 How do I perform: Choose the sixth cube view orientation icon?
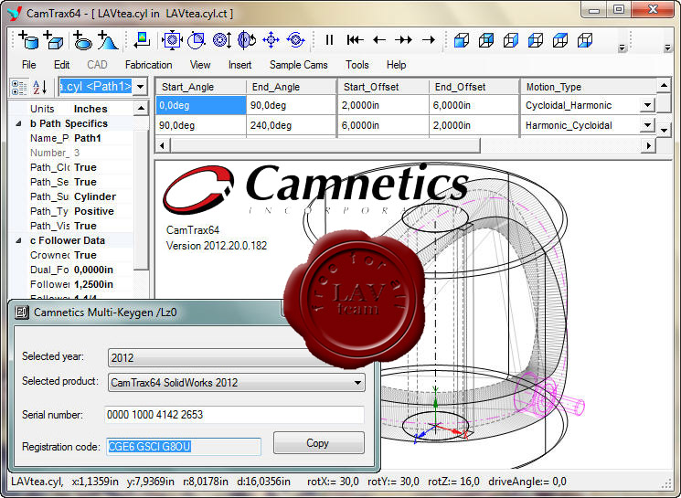[x=585, y=40]
